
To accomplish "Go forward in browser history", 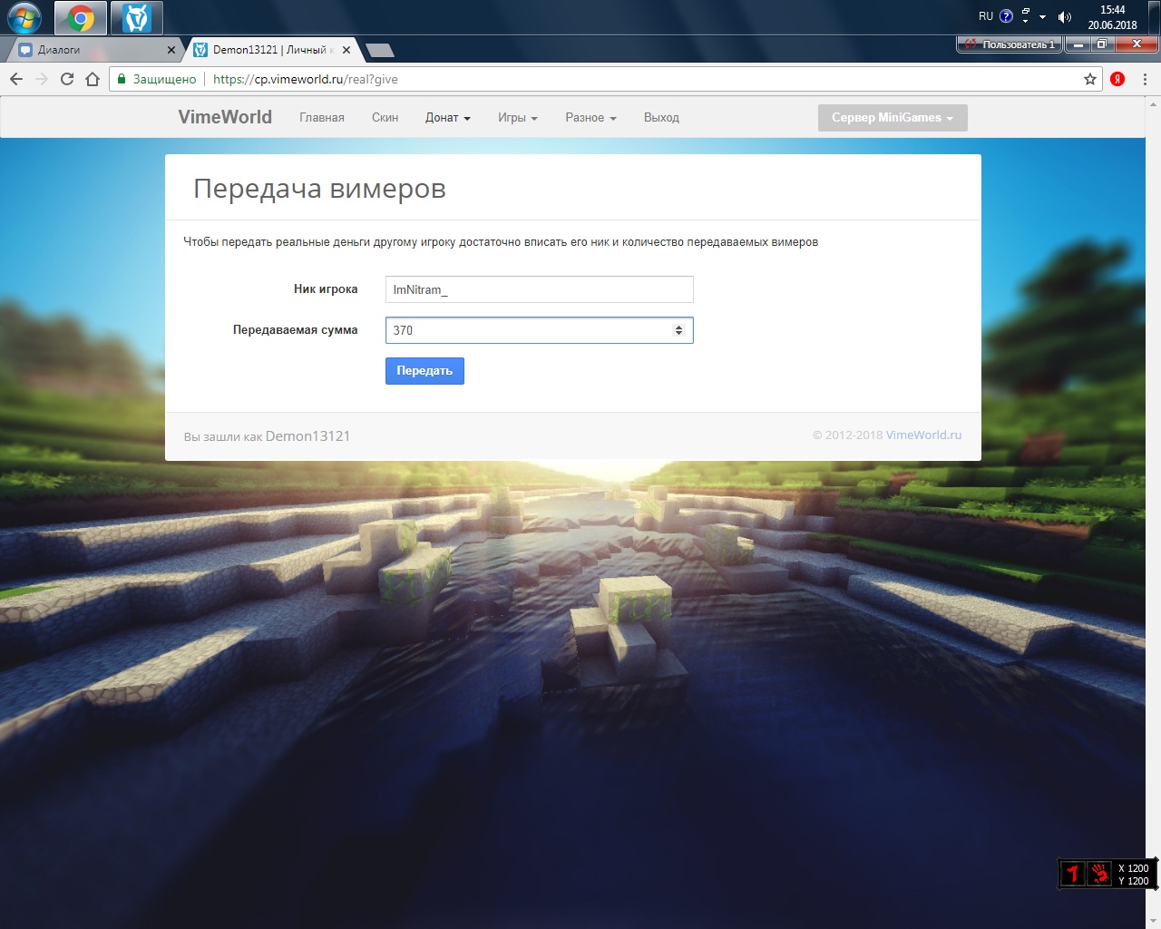I will (42, 79).
